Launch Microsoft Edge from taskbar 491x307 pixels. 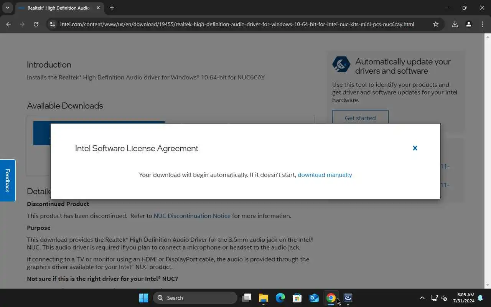pyautogui.click(x=280, y=298)
